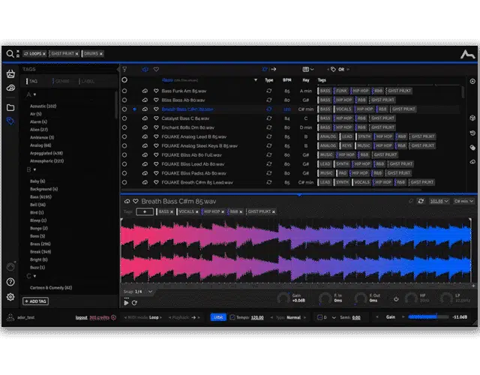Open the BPM dropdown in preview header

tap(439, 201)
